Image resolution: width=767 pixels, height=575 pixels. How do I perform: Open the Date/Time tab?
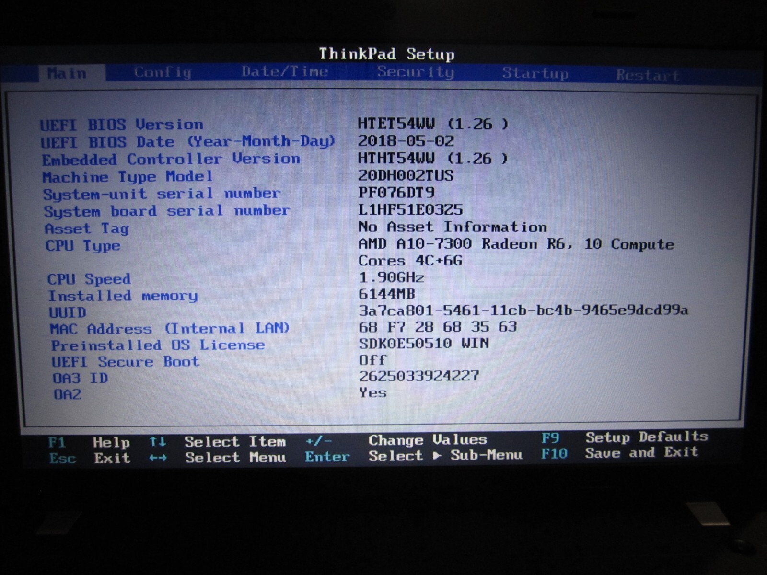pos(285,71)
